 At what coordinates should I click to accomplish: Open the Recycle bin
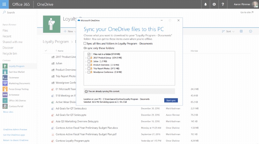coord(10,53)
